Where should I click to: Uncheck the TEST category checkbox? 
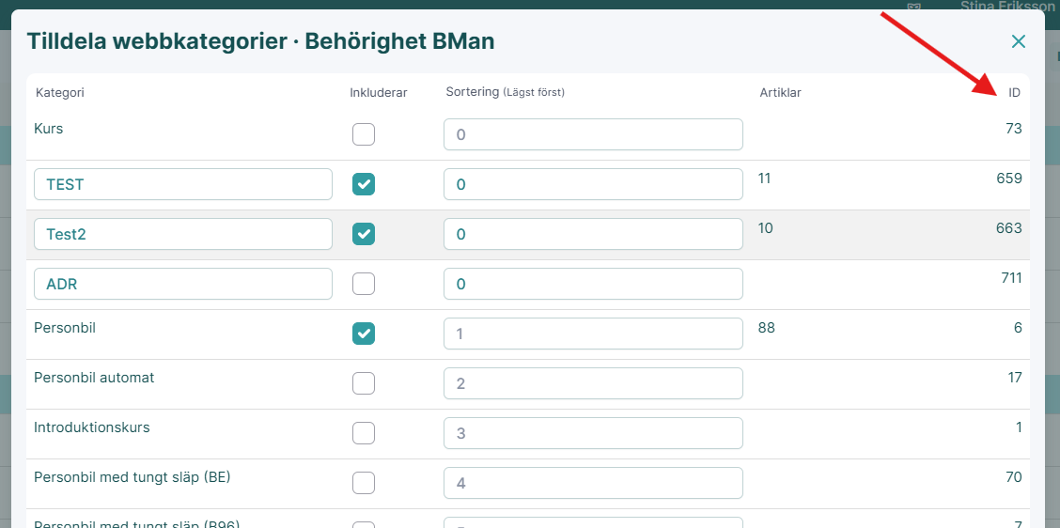point(364,184)
